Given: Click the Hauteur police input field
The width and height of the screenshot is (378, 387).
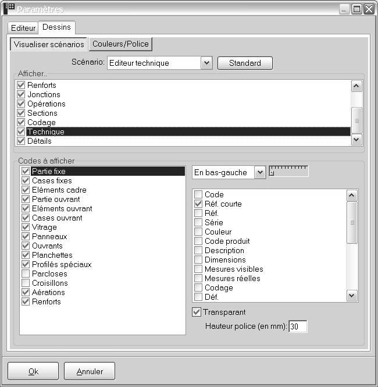Looking at the screenshot, I should (x=298, y=326).
